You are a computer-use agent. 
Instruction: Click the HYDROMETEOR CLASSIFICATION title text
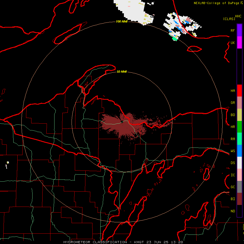click(95, 242)
